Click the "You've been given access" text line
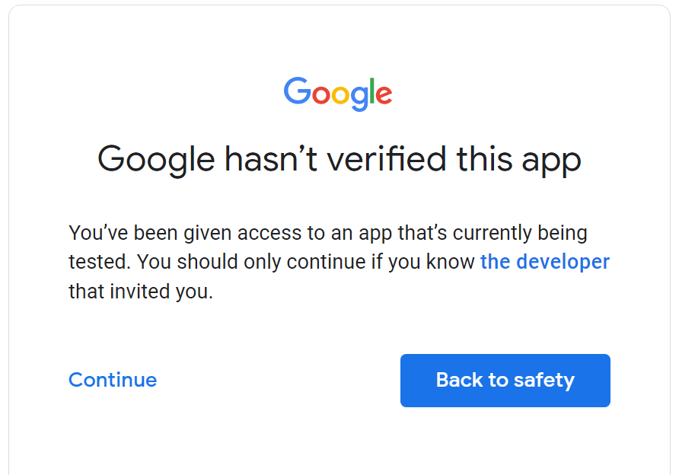Screen dimensions: 679x475 tap(328, 233)
